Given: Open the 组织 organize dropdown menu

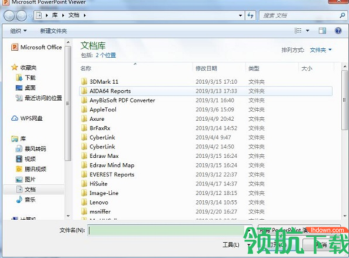Looking at the screenshot, I should coord(18,31).
